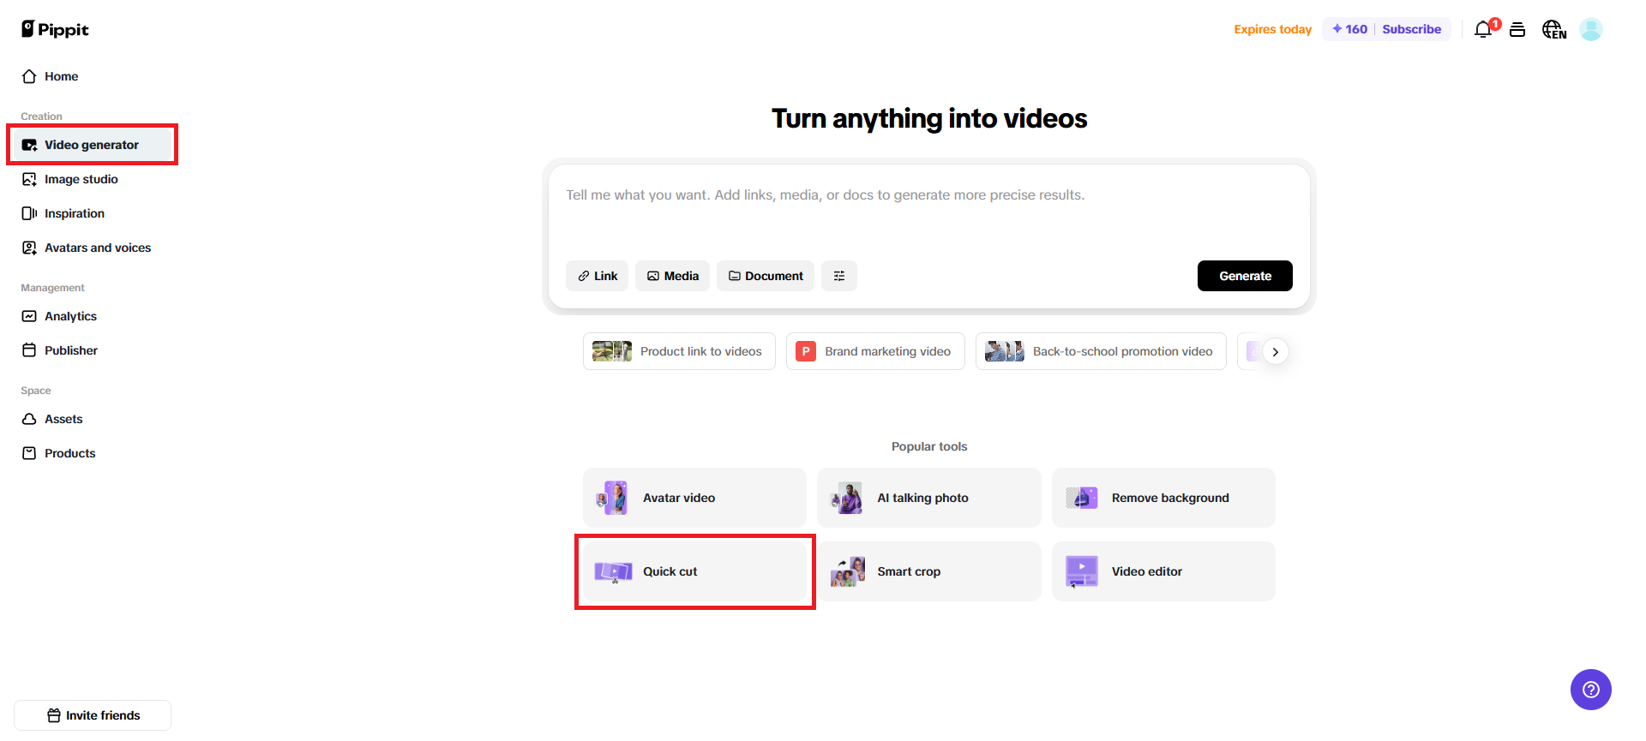This screenshot has height=741, width=1646.
Task: Click the Generate button
Action: pos(1245,276)
